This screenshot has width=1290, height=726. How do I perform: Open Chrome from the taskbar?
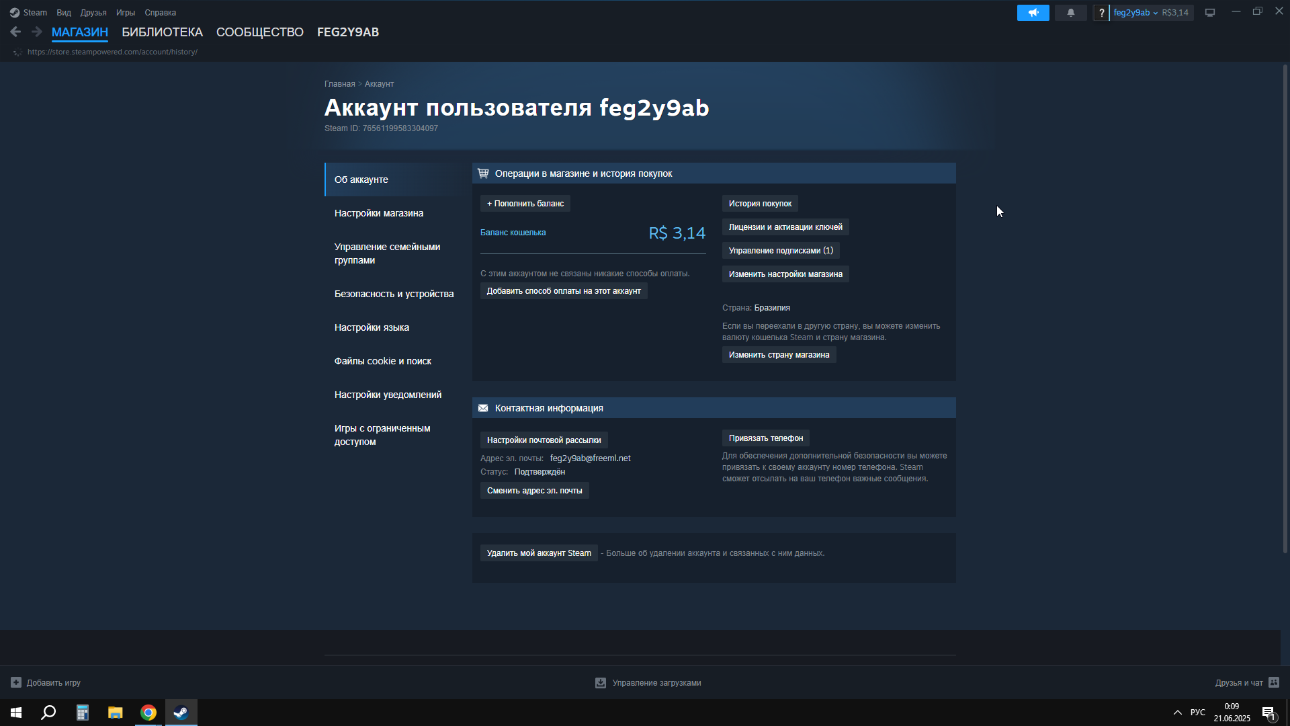pyautogui.click(x=148, y=713)
